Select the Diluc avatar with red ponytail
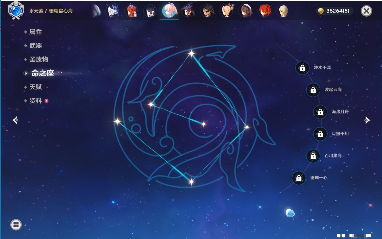382x239 pixels. (x=265, y=11)
